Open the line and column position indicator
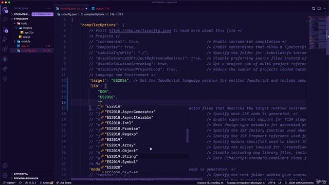The image size is (329, 185). (210, 183)
